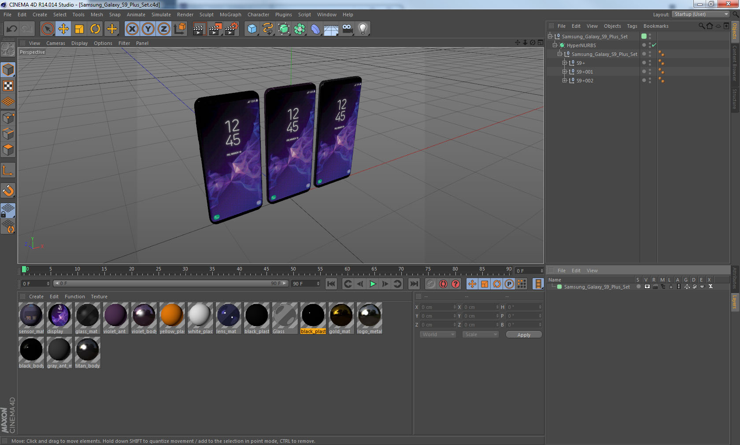This screenshot has width=740, height=445.
Task: Toggle the Z axis lock
Action: (164, 29)
